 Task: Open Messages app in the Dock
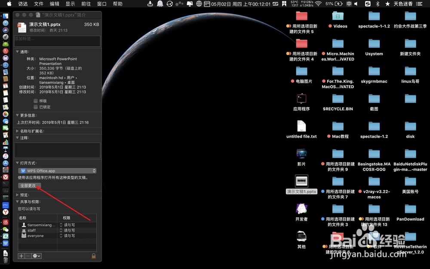(x=6, y=121)
